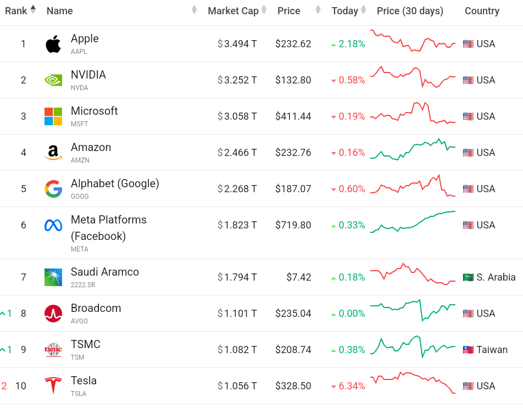523x408 pixels.
Task: Click the NVIDIA logo icon
Action: pyautogui.click(x=53, y=80)
